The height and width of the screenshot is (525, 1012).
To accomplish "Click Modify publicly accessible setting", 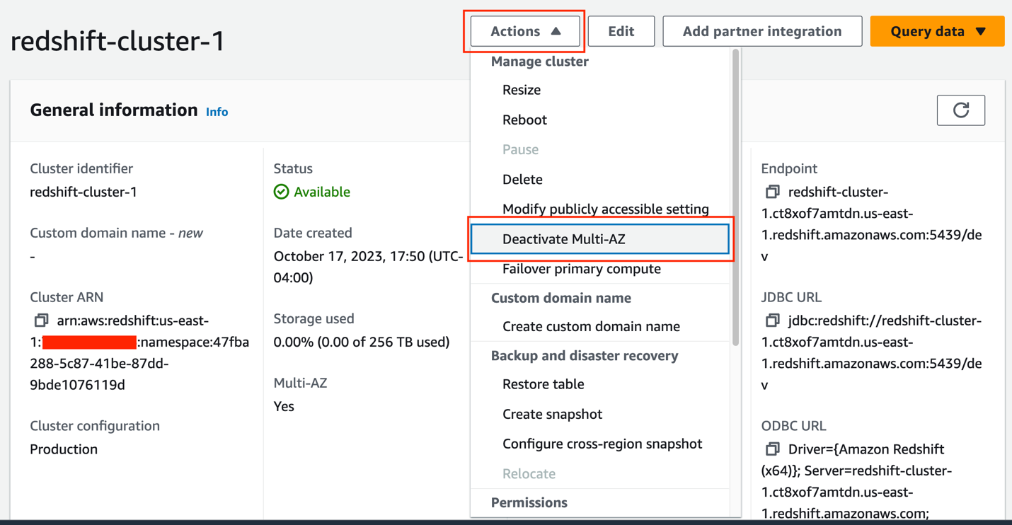I will 605,209.
